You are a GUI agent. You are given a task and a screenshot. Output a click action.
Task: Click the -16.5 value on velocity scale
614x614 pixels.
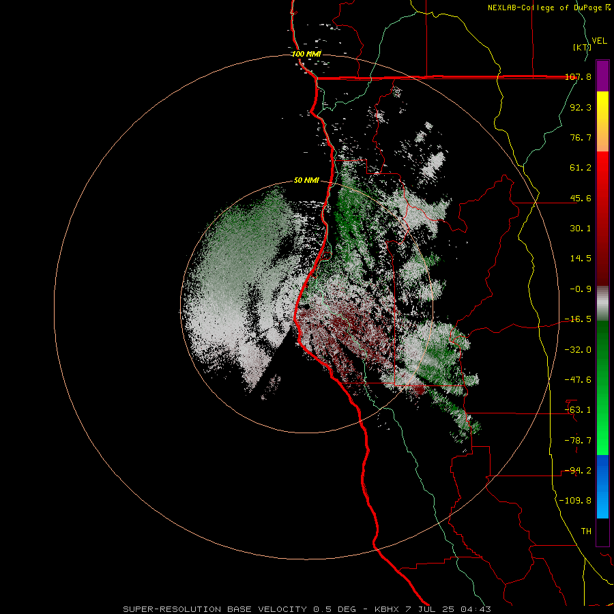[578, 319]
